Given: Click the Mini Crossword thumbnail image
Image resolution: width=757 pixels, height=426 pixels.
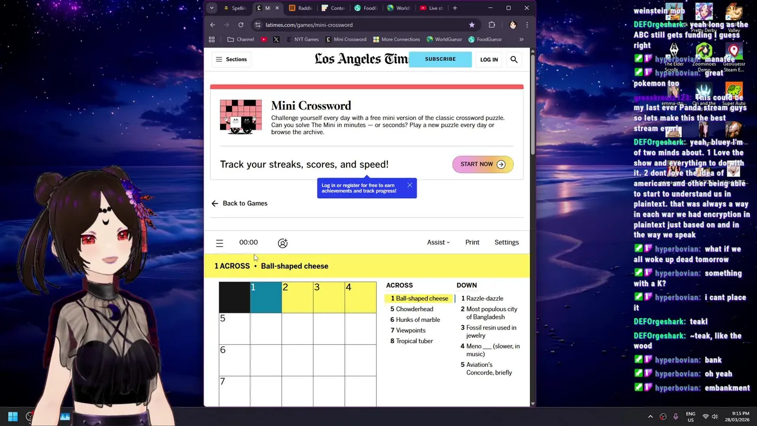Looking at the screenshot, I should click(241, 117).
